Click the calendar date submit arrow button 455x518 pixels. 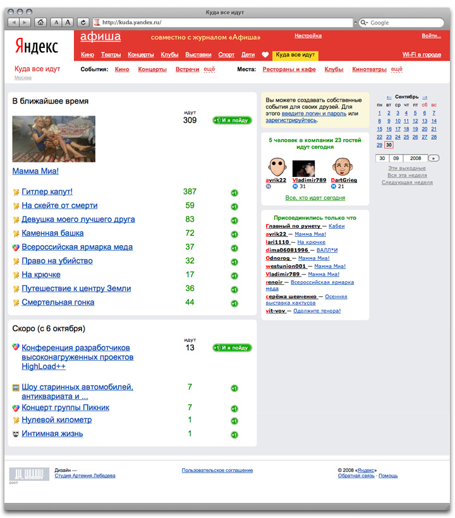click(x=434, y=158)
